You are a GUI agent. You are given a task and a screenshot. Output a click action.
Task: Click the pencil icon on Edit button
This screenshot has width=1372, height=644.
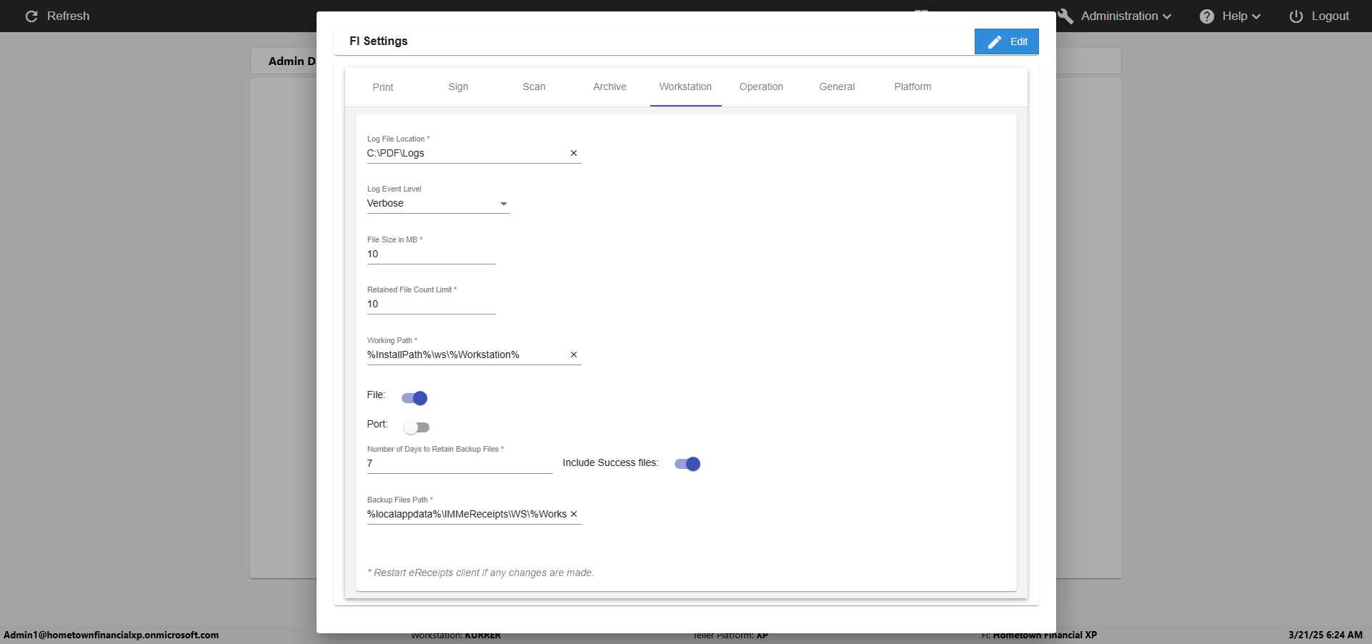(x=995, y=41)
